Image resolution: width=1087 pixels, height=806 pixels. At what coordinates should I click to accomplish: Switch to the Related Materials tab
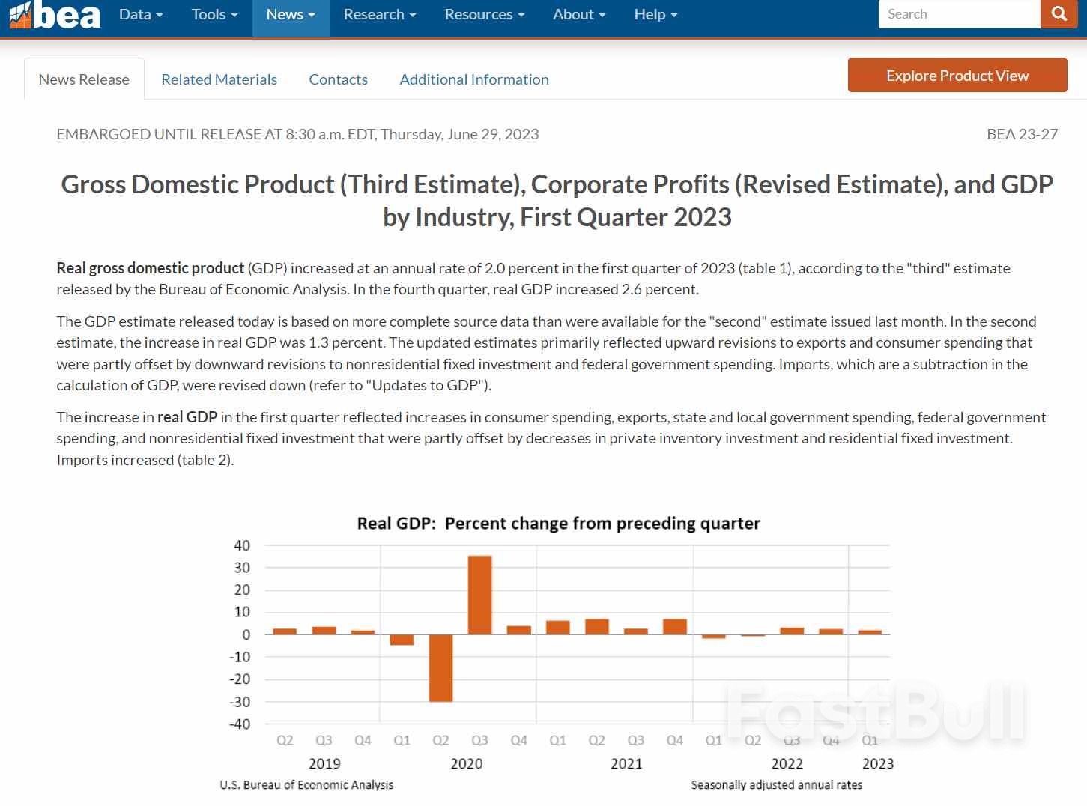pyautogui.click(x=219, y=79)
